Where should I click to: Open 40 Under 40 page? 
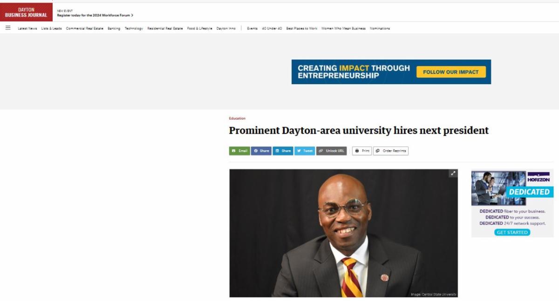272,28
